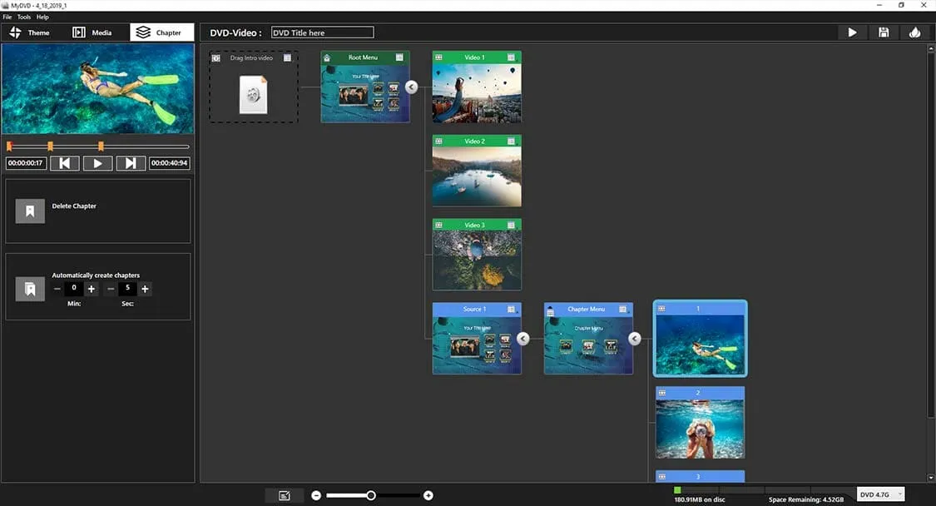936x506 pixels.
Task: Select the Chapter Menu thumbnail
Action: (588, 345)
